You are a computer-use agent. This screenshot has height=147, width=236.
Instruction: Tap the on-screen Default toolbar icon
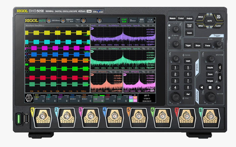pyautogui.click(x=133, y=20)
